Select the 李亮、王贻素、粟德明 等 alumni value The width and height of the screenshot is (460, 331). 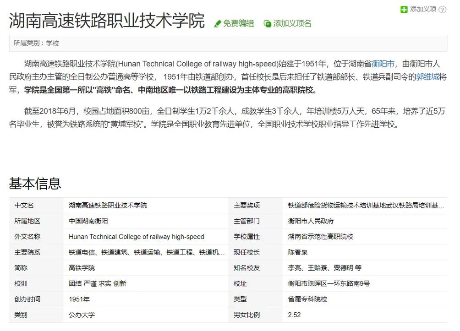(x=324, y=268)
